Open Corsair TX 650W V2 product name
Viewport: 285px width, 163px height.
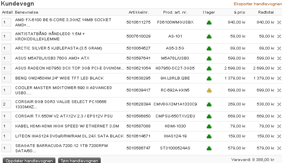coord(64,116)
